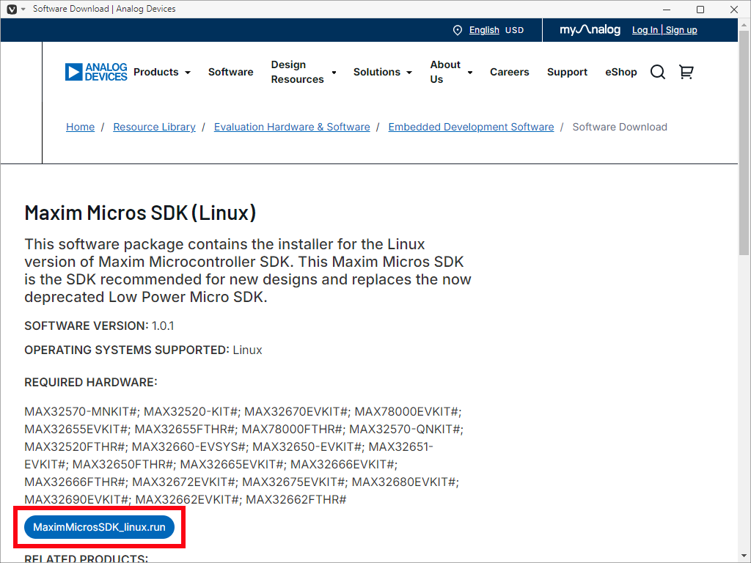Expand the Design Resources dropdown arrow

334,73
